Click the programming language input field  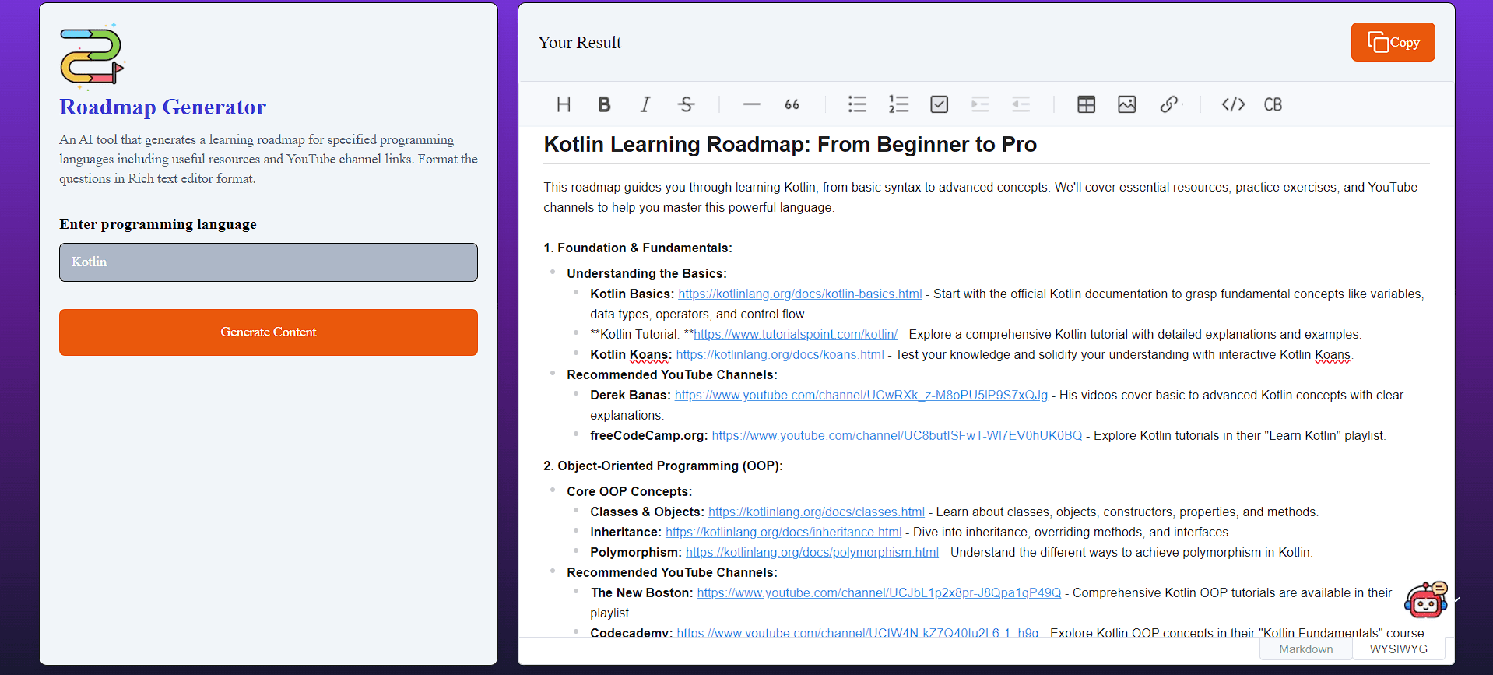click(269, 262)
